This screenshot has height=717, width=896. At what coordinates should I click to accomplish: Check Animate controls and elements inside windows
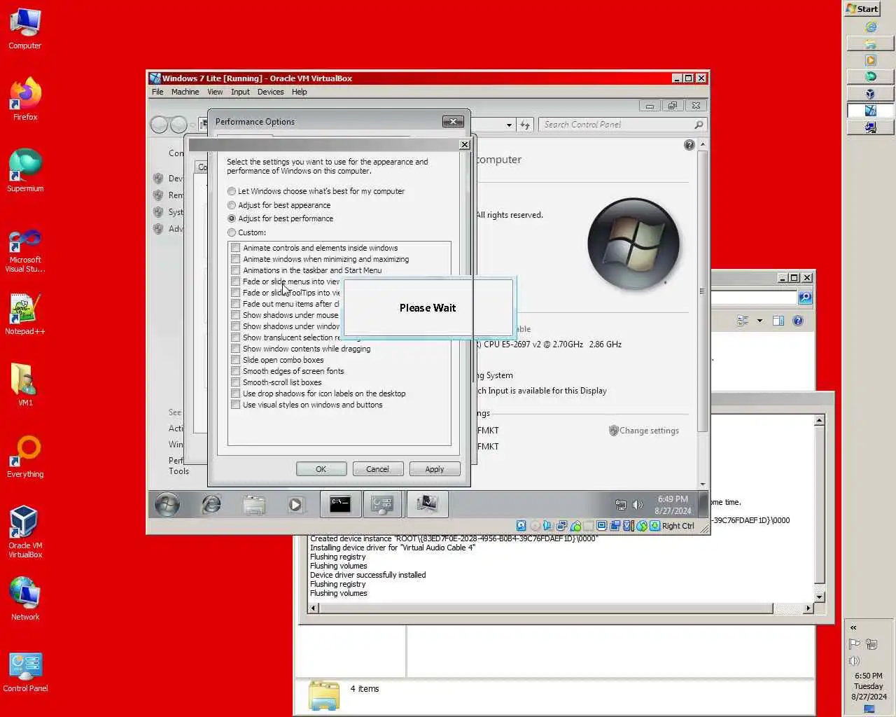pyautogui.click(x=236, y=248)
